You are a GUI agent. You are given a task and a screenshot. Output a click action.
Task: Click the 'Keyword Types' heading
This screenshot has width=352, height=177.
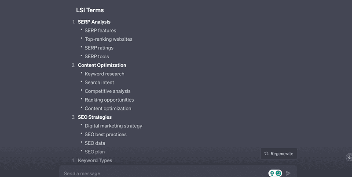coord(95,160)
